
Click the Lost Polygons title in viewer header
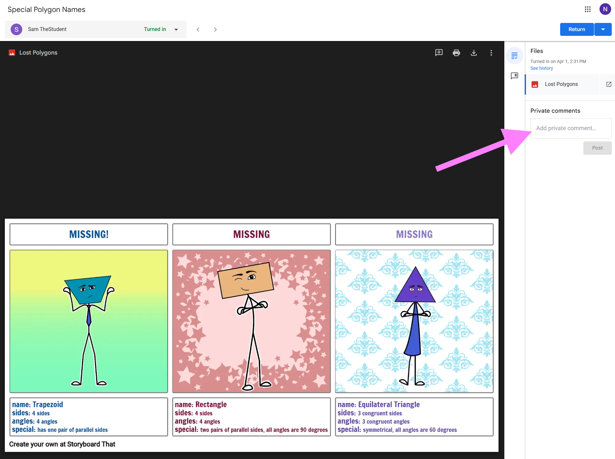38,53
